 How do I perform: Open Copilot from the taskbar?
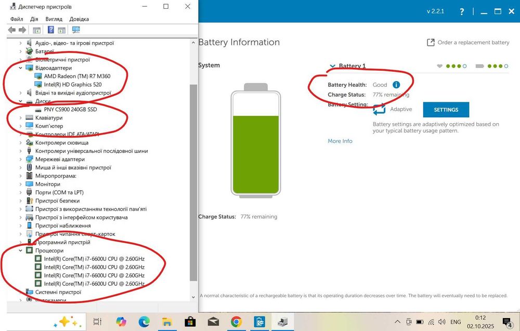point(121,322)
